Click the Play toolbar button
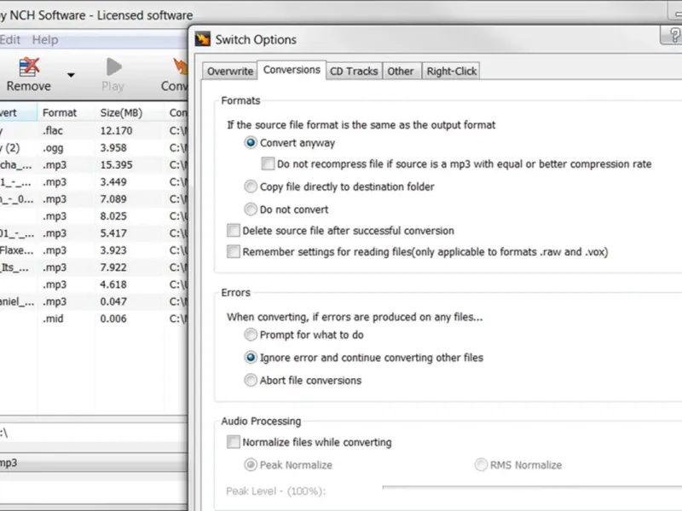 tap(113, 75)
